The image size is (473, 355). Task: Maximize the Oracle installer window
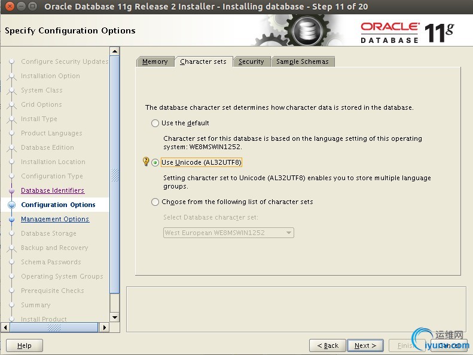click(32, 6)
